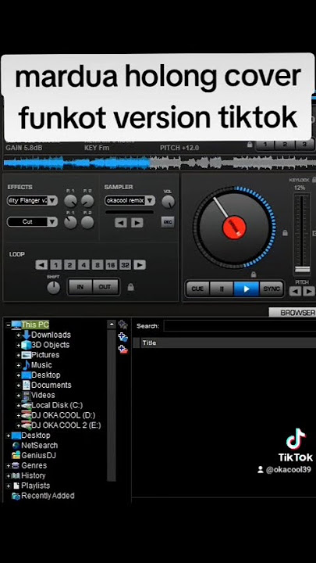Set loop end with OUT button
The image size is (316, 563).
[105, 287]
